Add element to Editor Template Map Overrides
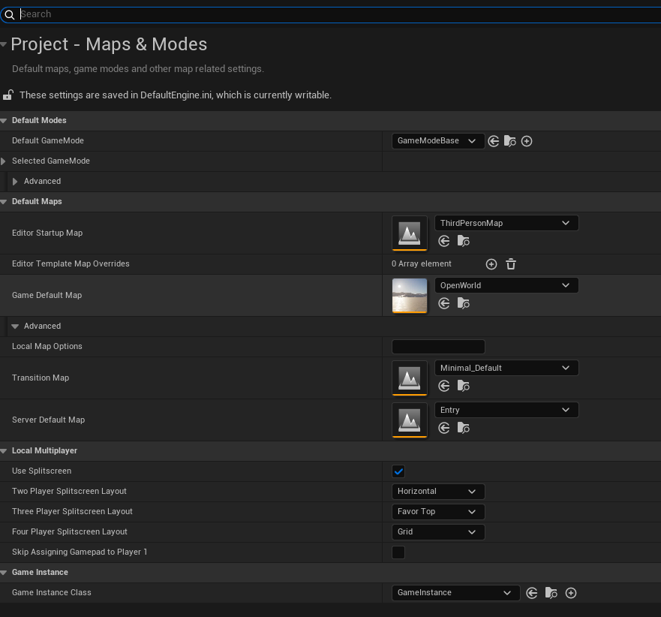The height and width of the screenshot is (617, 661). pos(491,264)
